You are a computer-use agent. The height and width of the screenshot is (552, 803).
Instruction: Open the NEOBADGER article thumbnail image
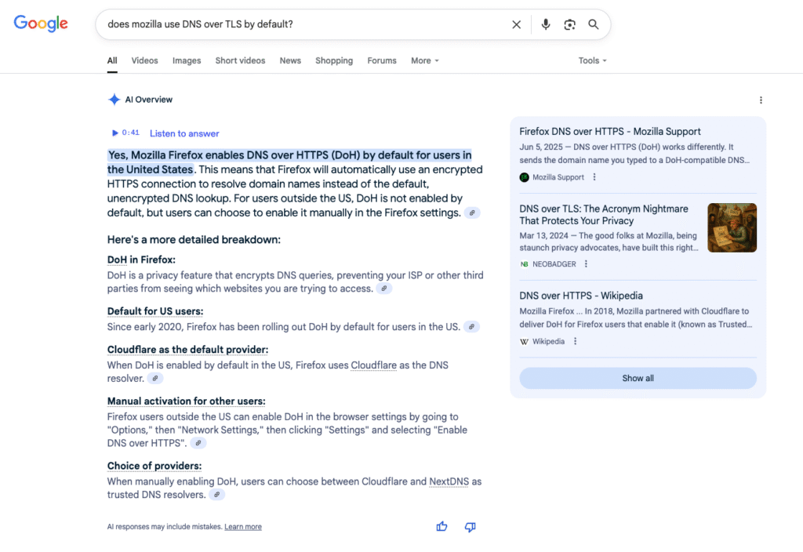coord(732,227)
